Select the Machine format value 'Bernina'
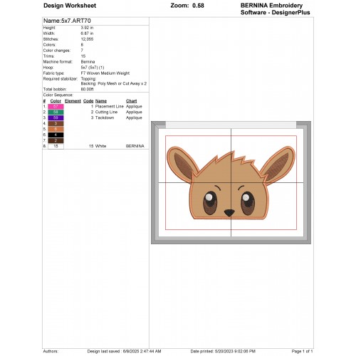The height and width of the screenshot is (356, 356). tap(88, 62)
